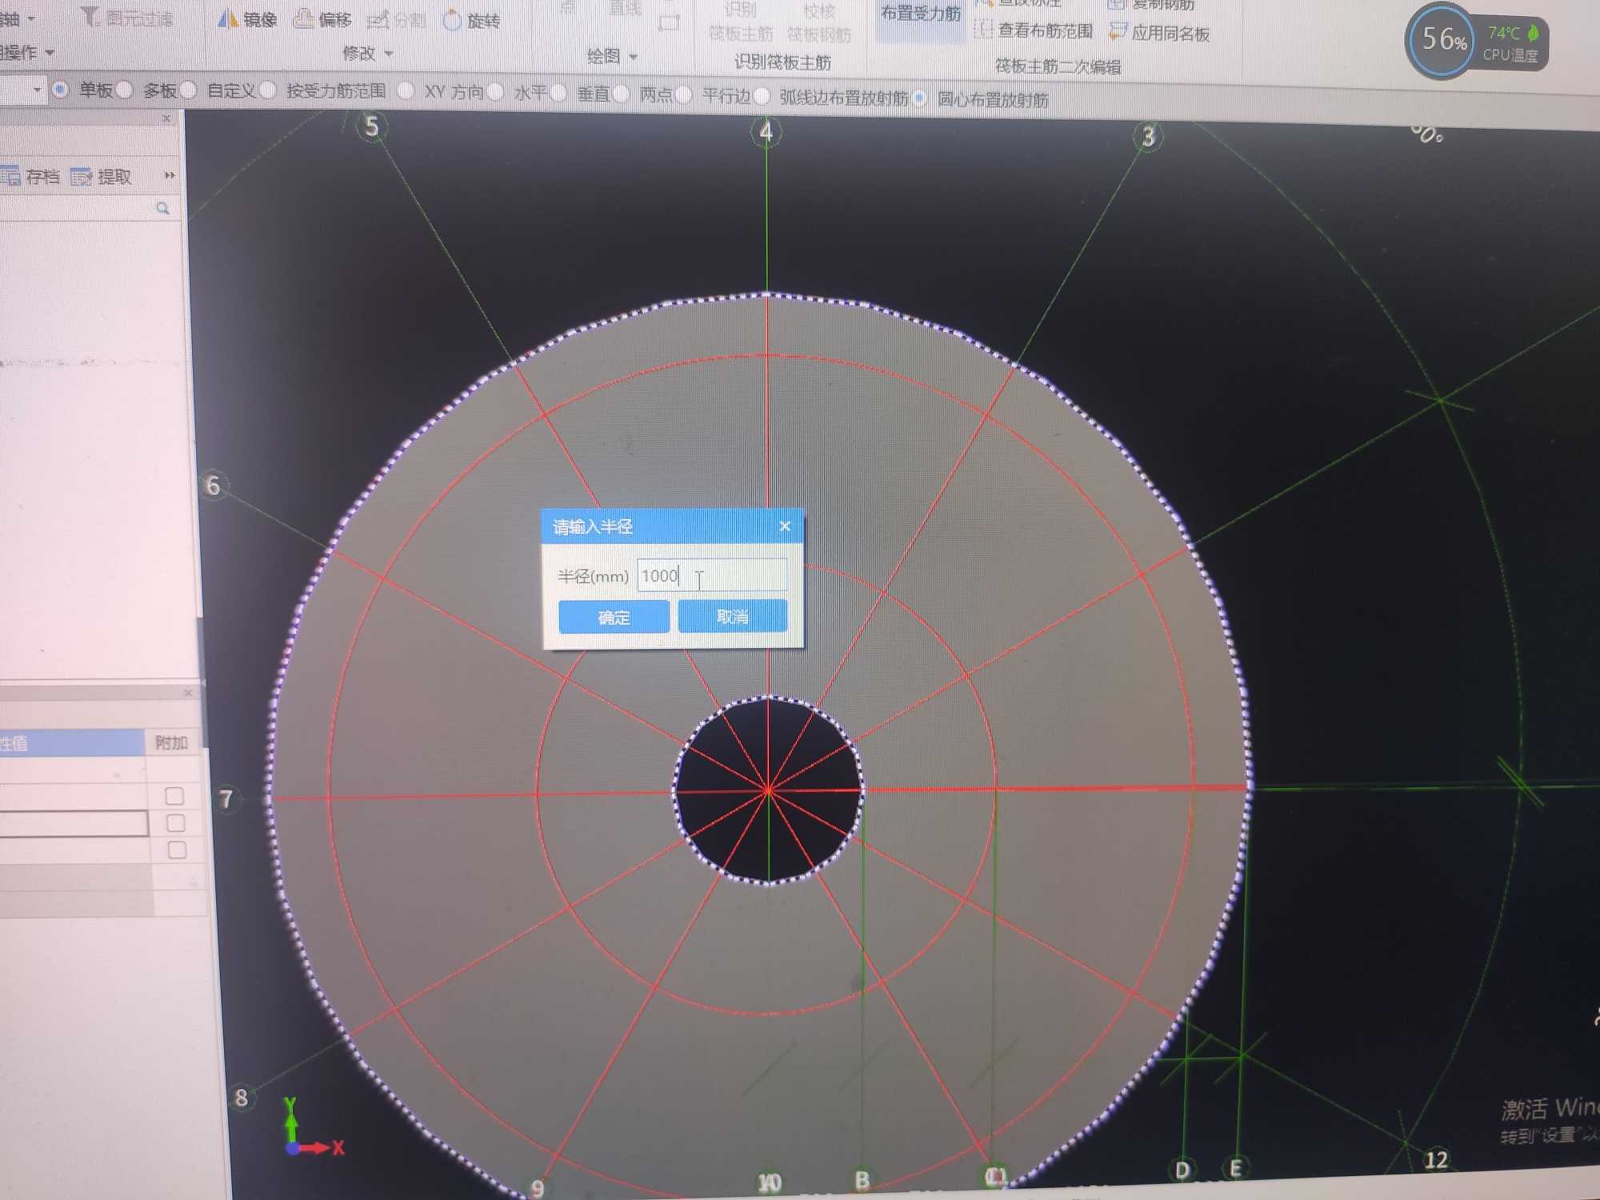Viewport: 1600px width, 1200px height.
Task: Select the 垂直 radio option
Action: (x=558, y=94)
